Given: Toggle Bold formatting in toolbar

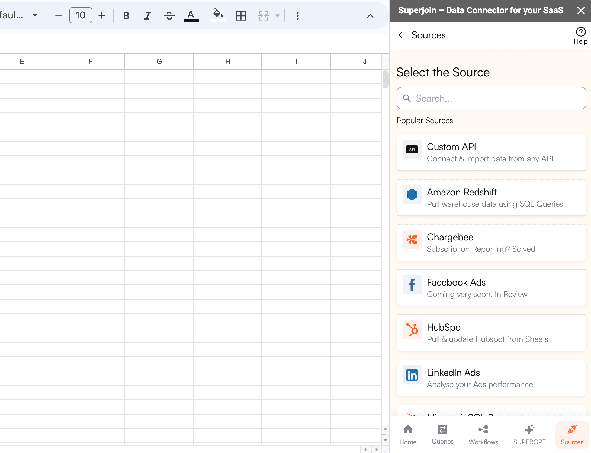Looking at the screenshot, I should click(x=126, y=16).
